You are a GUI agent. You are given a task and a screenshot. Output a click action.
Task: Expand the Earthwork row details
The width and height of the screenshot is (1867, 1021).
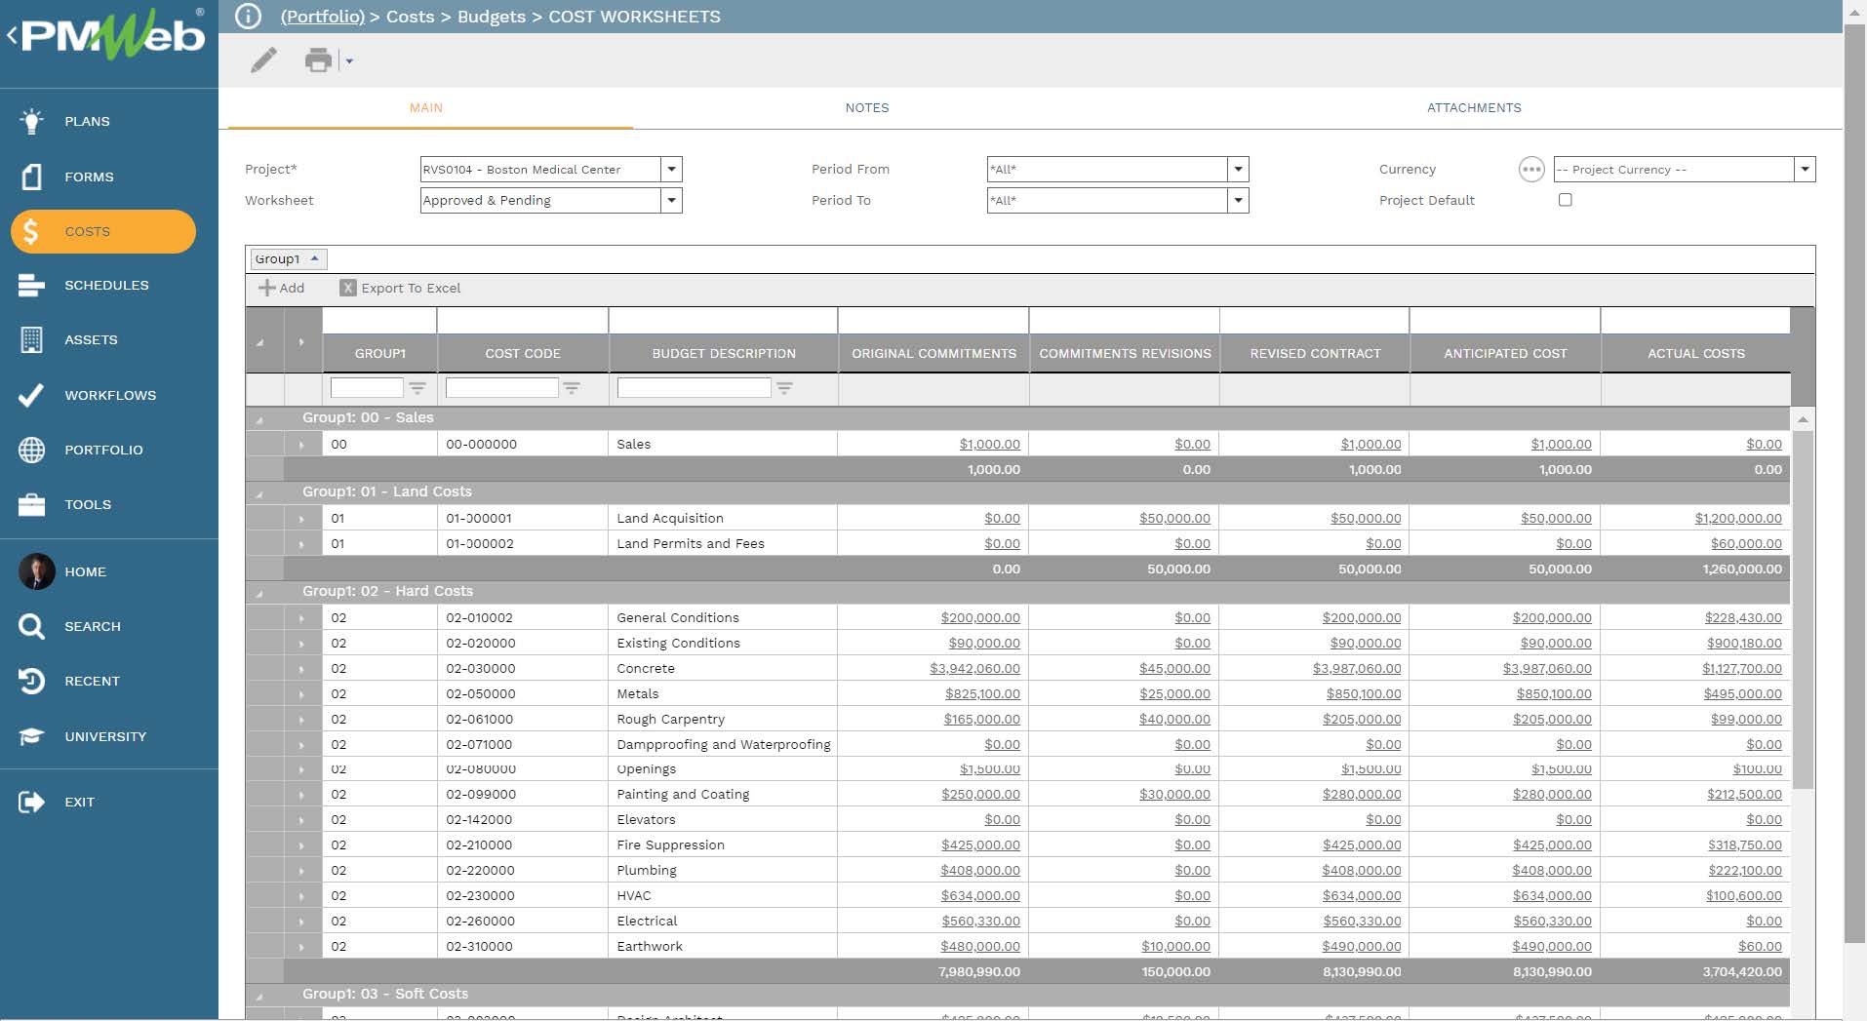click(301, 947)
